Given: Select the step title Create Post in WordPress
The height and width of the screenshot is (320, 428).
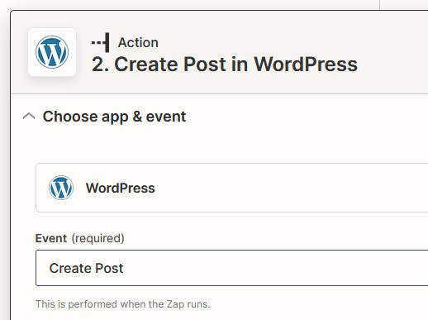Looking at the screenshot, I should coord(225,64).
